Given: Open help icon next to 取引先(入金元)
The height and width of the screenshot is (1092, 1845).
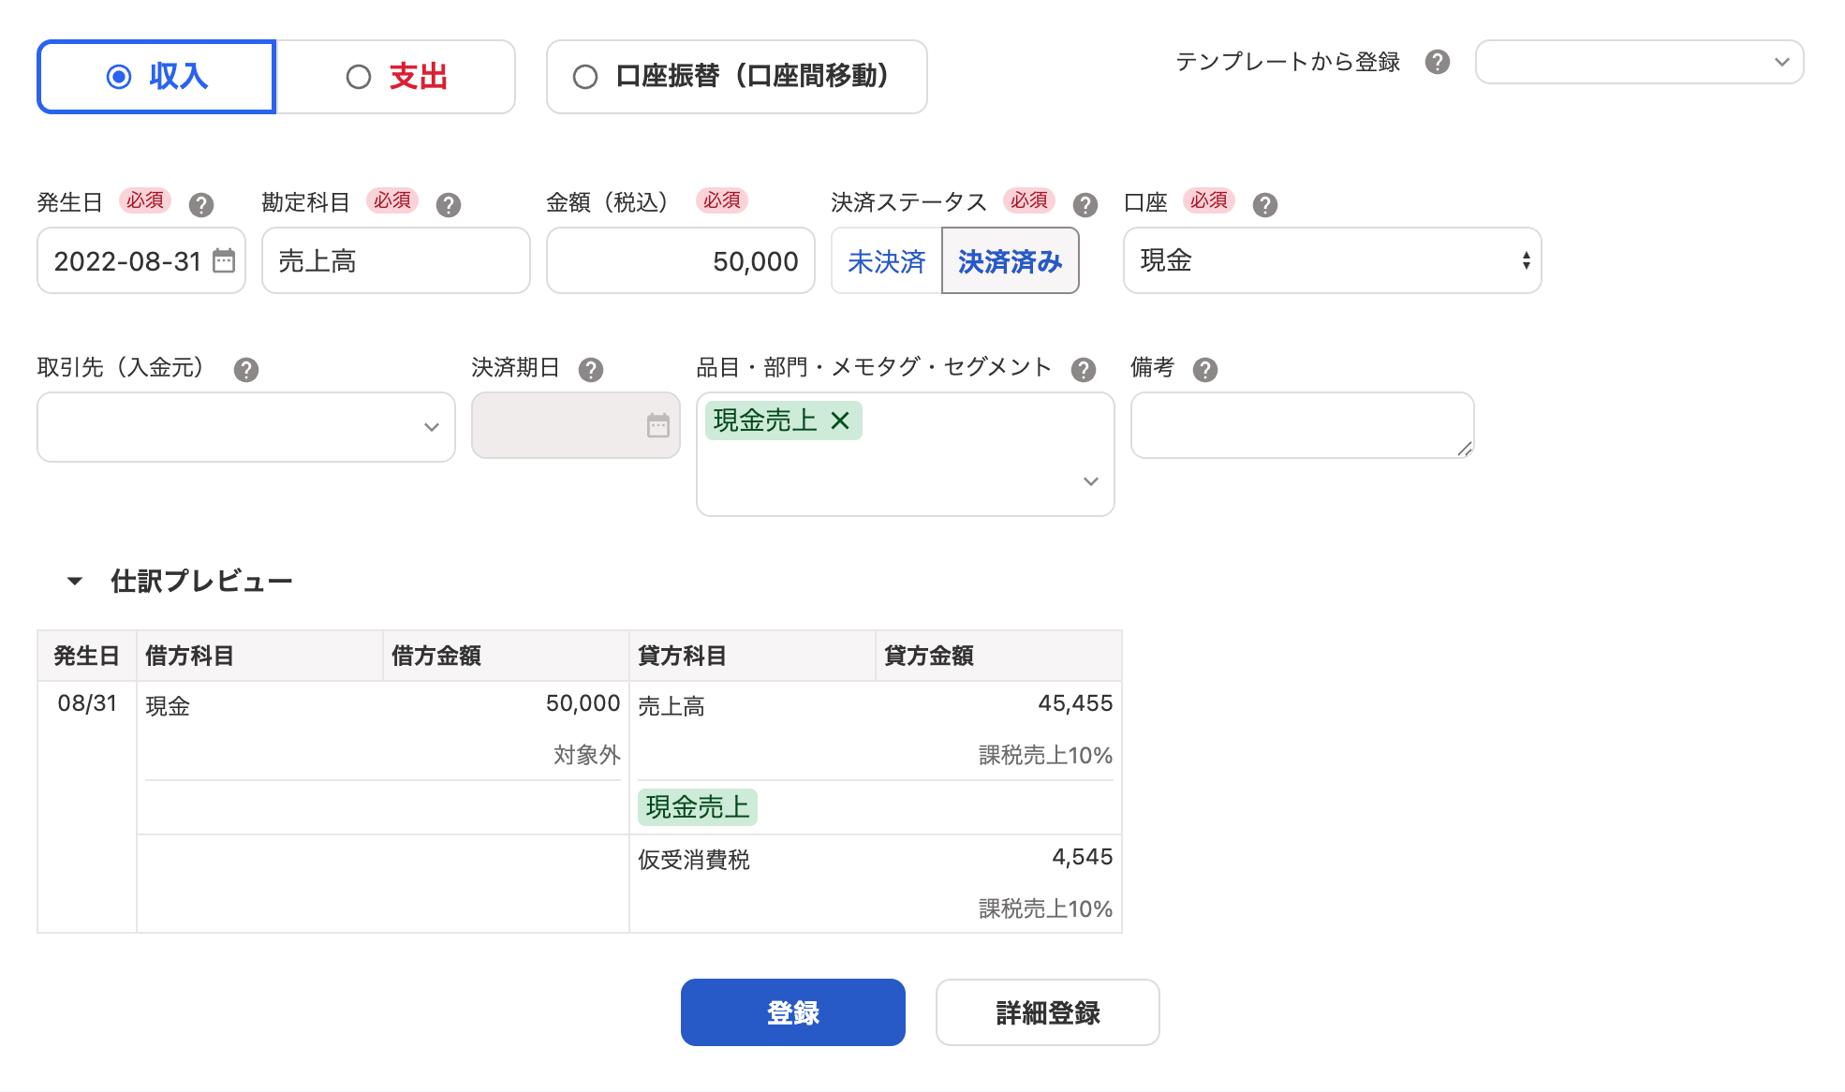Looking at the screenshot, I should 246,369.
